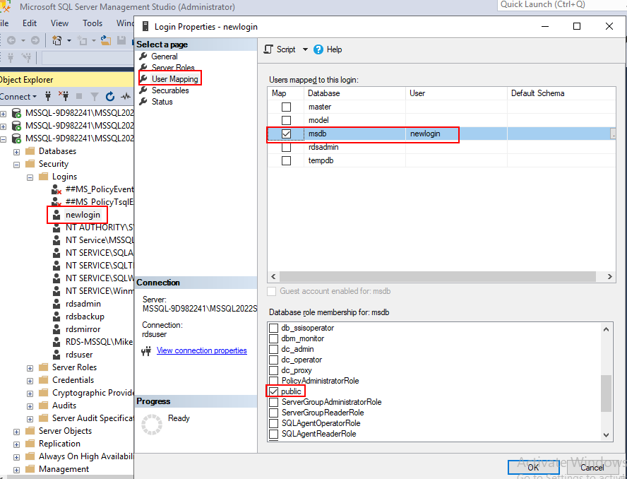The height and width of the screenshot is (479, 627).
Task: Expand the Server Objects node
Action: point(16,432)
